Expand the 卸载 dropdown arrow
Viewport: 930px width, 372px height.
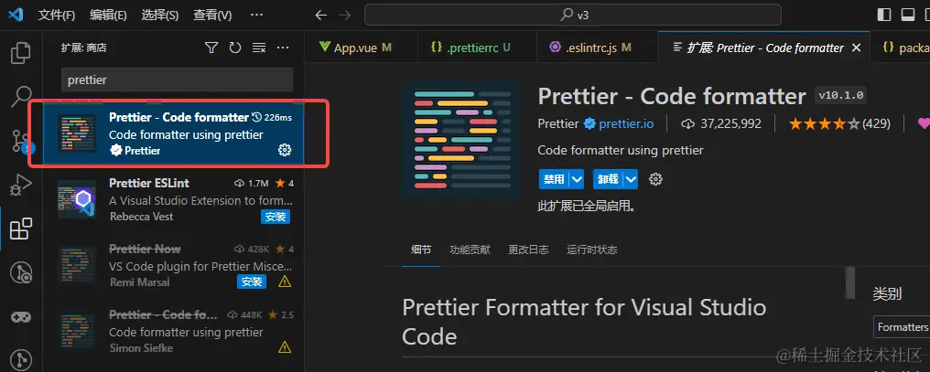631,179
